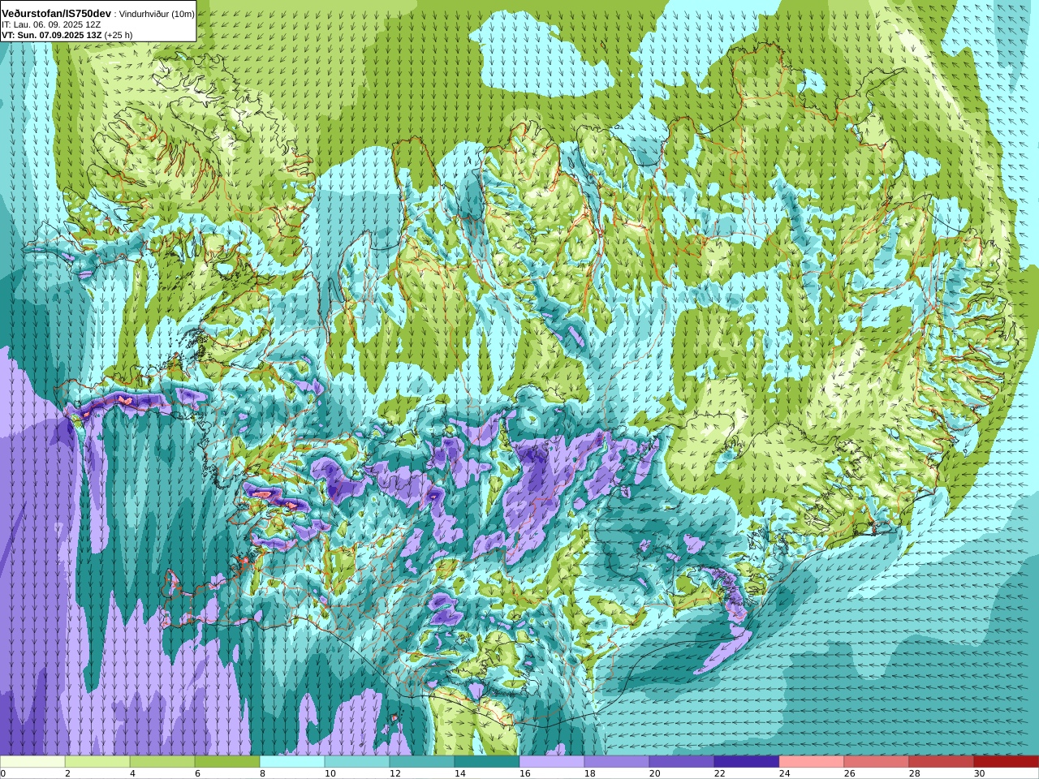The height and width of the screenshot is (779, 1039).
Task: Pick the medium teal 12–14 legend swatch
Action: 422,762
